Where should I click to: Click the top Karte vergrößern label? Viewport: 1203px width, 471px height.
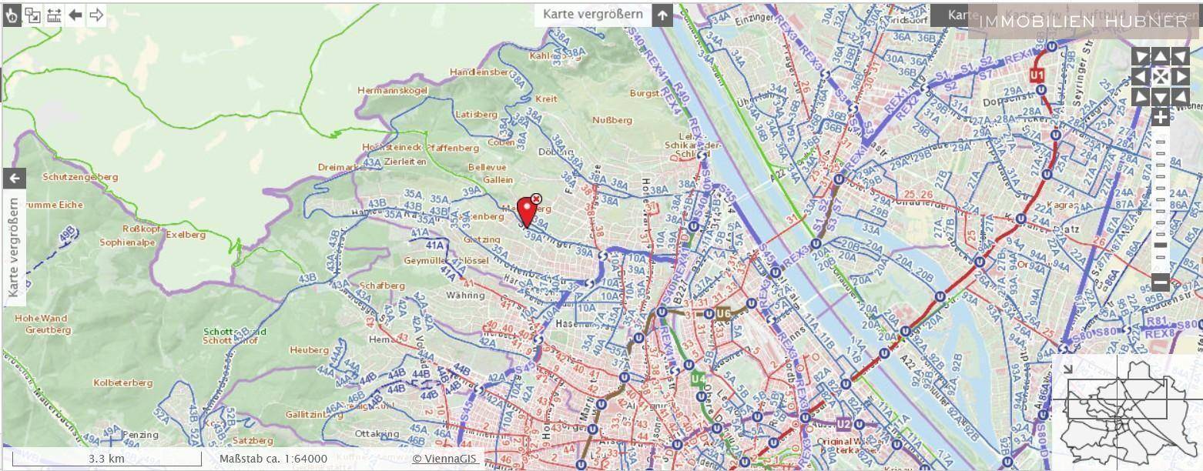pos(593,15)
